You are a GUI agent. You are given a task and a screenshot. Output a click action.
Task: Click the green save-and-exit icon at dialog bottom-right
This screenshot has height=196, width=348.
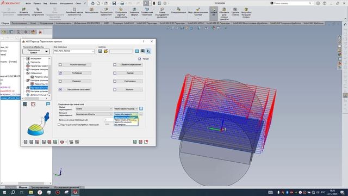tap(135, 142)
